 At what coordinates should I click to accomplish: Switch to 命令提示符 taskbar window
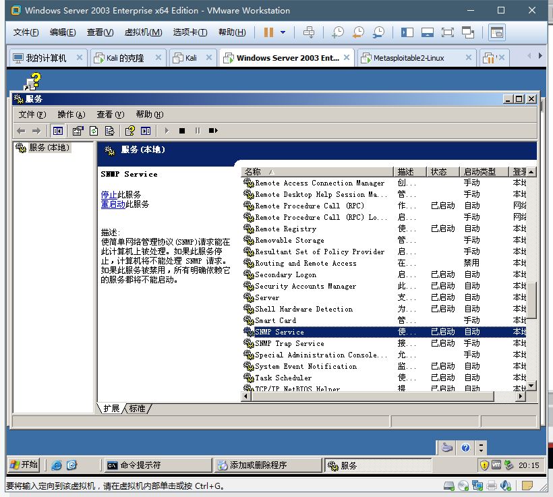[x=158, y=465]
